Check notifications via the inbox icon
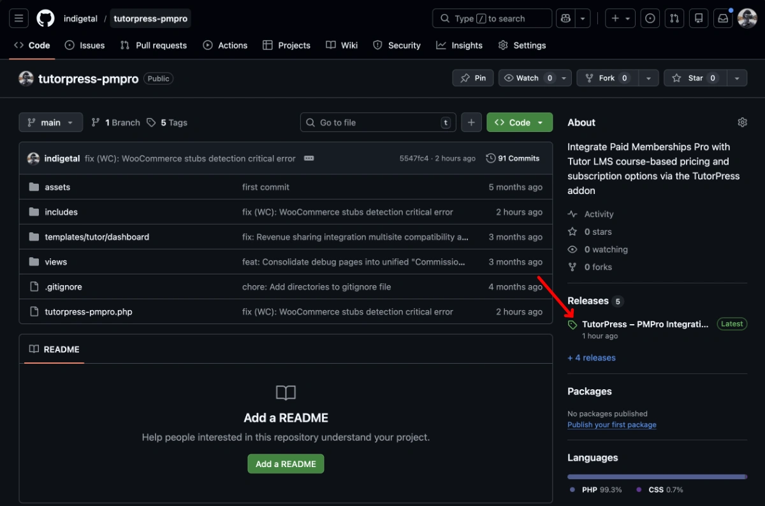765x506 pixels. 722,18
